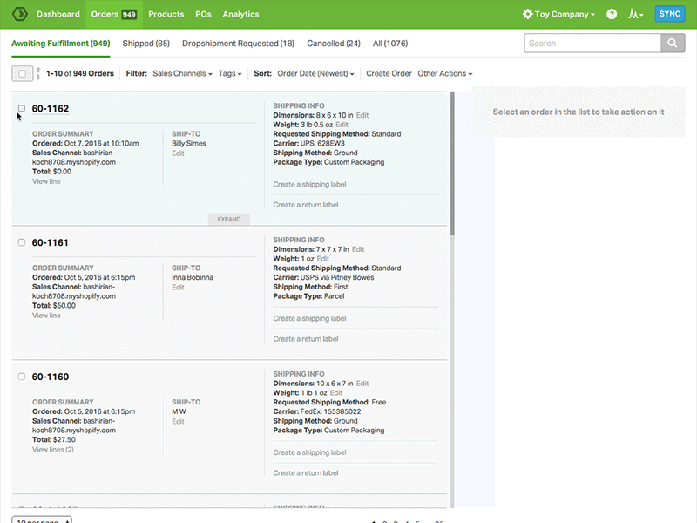Open the Products menu
This screenshot has width=697, height=523.
pos(166,14)
